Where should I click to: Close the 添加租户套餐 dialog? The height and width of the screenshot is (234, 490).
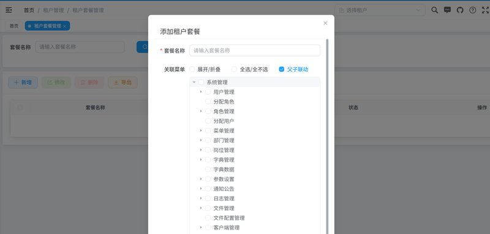(x=325, y=23)
